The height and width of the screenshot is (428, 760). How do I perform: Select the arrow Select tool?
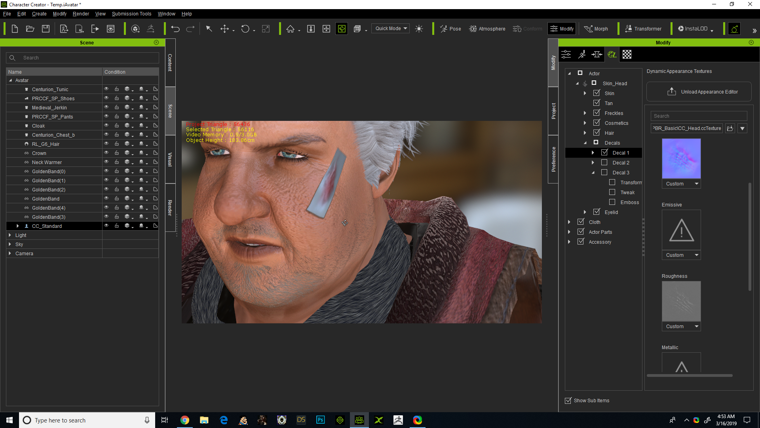[209, 29]
